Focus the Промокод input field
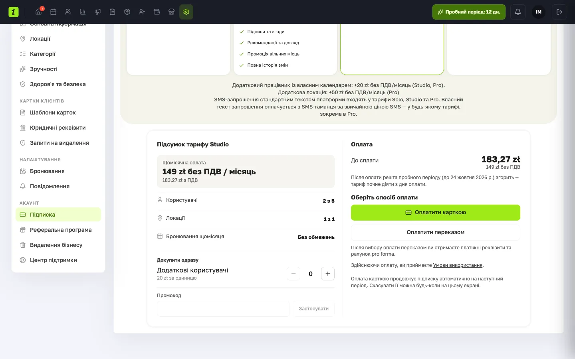Viewport: 575px width, 359px height. pos(223,309)
